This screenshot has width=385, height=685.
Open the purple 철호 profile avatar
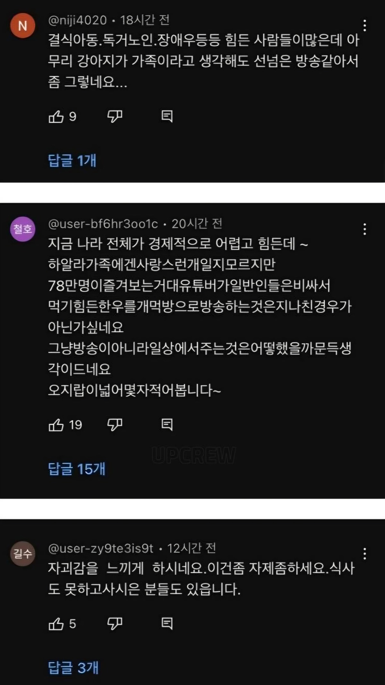click(x=22, y=229)
